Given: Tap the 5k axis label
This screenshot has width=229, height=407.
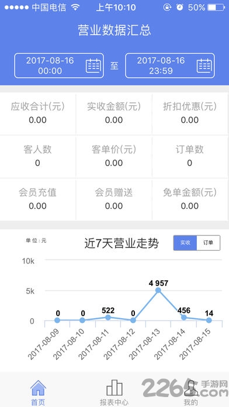Looking at the screenshot, I should 30,291.
